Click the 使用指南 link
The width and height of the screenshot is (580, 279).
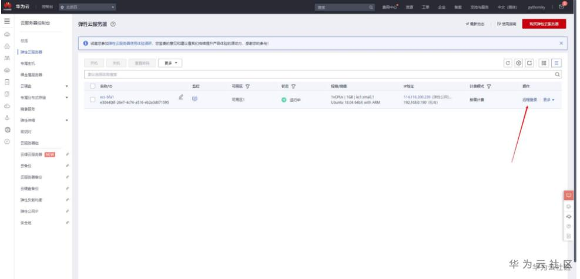click(507, 23)
